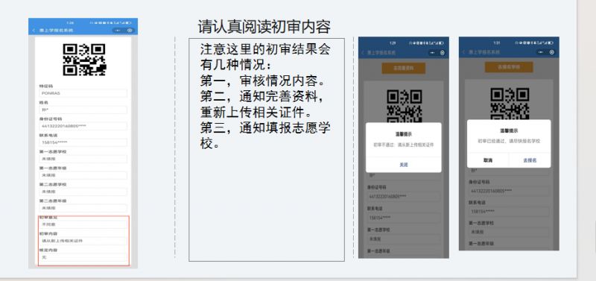Click 姓名 field on left phone

83,110
